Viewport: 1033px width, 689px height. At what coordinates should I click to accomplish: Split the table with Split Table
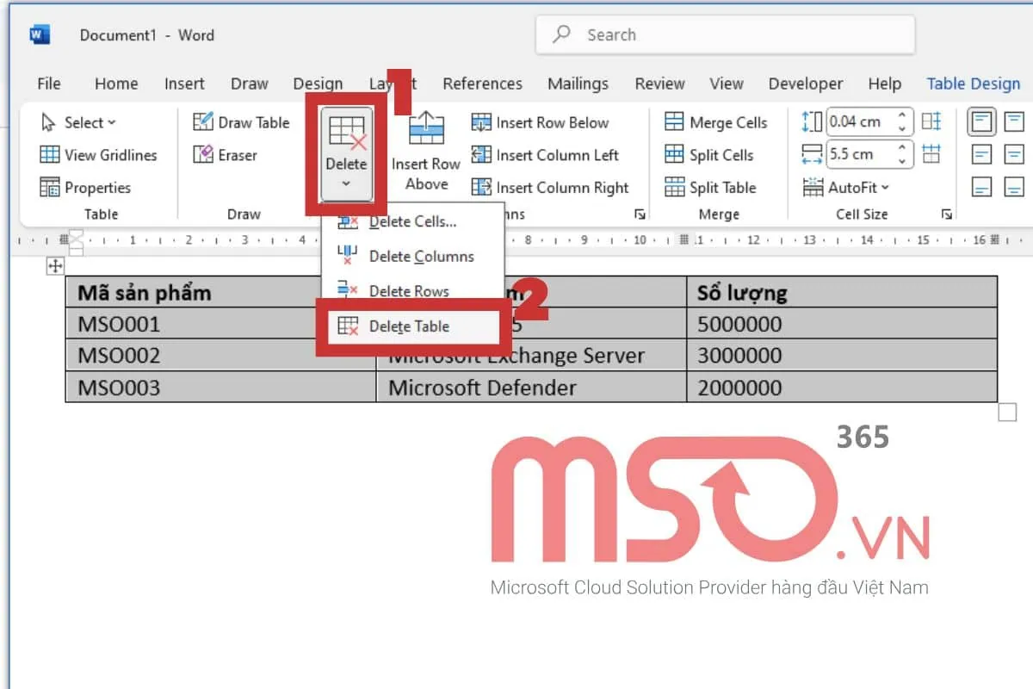coord(711,188)
